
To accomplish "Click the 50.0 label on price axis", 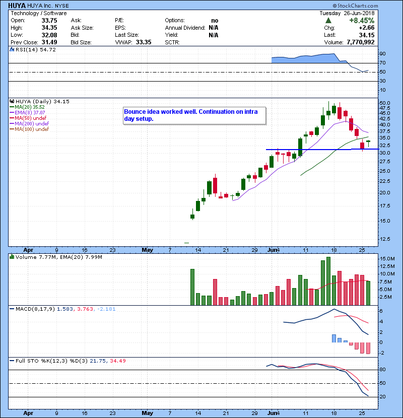I will tap(384, 103).
